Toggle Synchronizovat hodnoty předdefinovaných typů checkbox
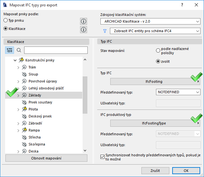This screenshot has height=177, width=204. click(102, 156)
